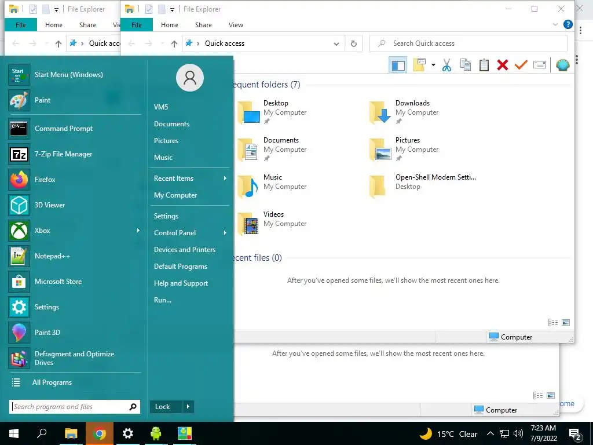The height and width of the screenshot is (445, 593).
Task: Open Help and Support
Action: (x=181, y=283)
